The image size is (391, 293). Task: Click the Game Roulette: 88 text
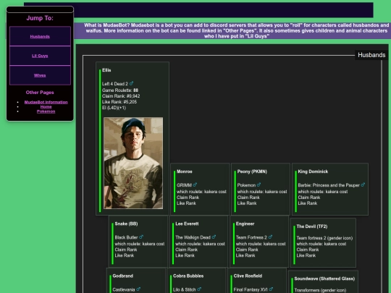pyautogui.click(x=120, y=90)
